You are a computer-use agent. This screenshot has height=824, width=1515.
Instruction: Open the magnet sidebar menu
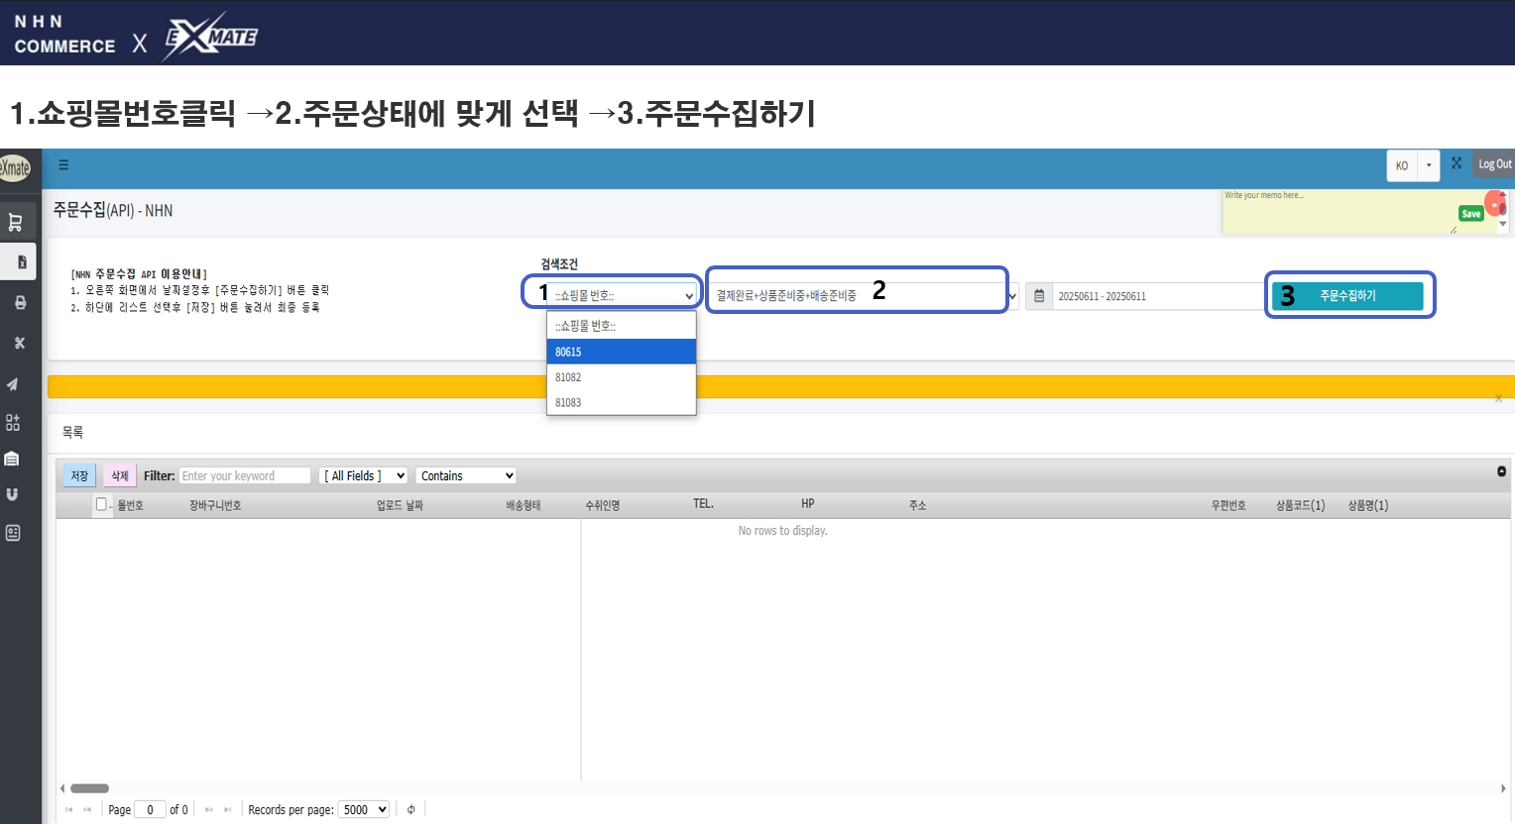[12, 494]
